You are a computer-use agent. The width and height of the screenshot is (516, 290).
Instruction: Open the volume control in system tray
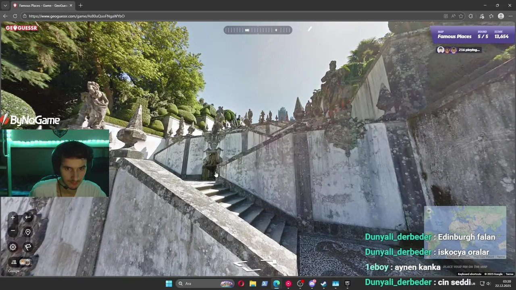pyautogui.click(x=488, y=284)
